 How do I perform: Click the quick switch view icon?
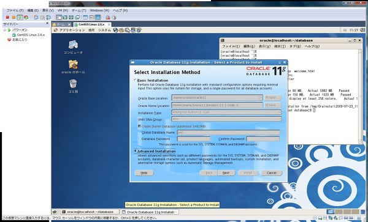(x=65, y=17)
